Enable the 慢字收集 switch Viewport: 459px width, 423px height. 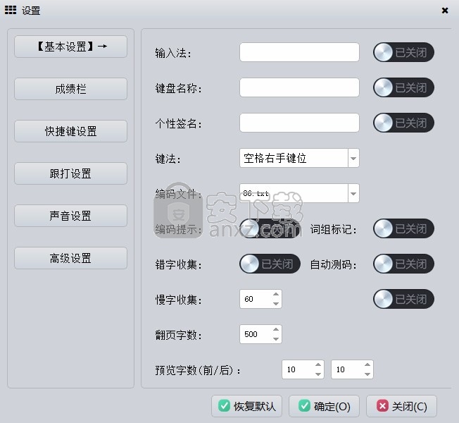403,299
